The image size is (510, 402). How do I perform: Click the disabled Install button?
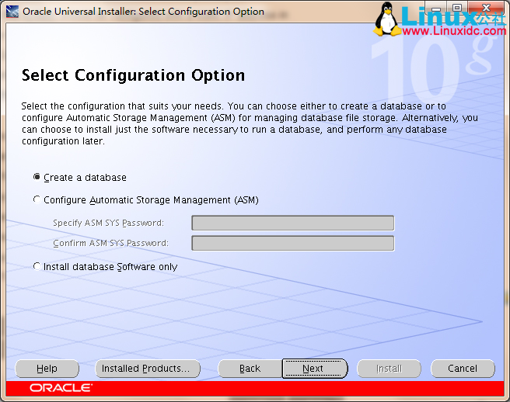(389, 369)
